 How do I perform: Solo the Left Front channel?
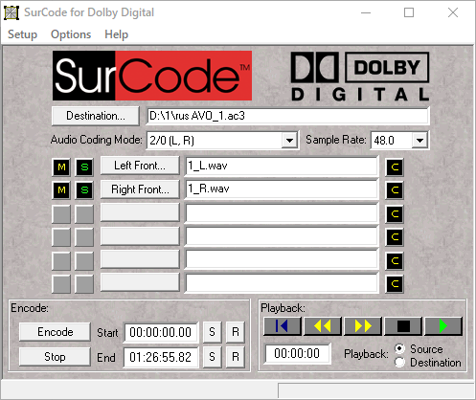click(84, 167)
